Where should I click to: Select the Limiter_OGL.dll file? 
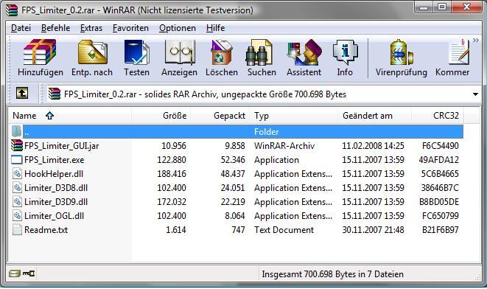(x=54, y=216)
